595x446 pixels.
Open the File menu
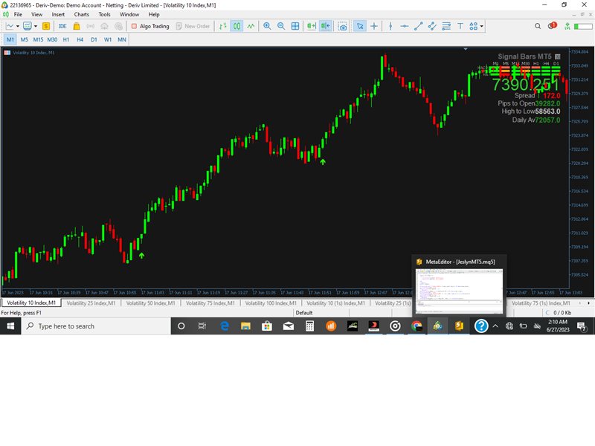point(18,14)
